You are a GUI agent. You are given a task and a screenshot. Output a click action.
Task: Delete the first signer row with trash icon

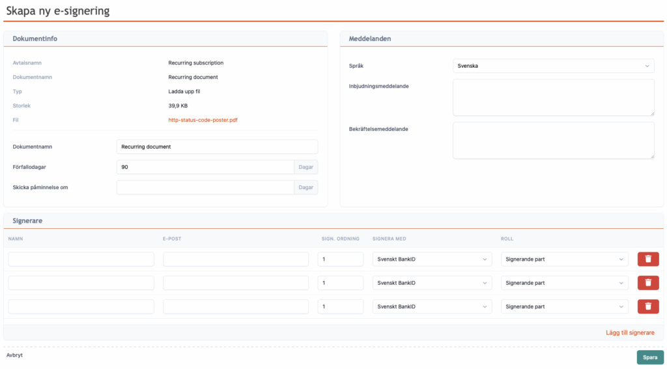coord(647,259)
